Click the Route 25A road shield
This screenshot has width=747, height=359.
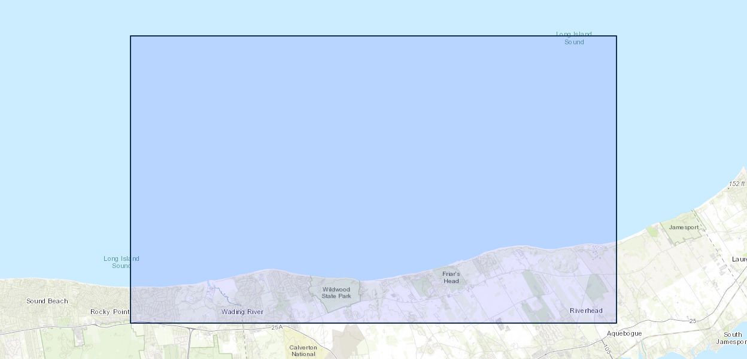click(x=276, y=327)
